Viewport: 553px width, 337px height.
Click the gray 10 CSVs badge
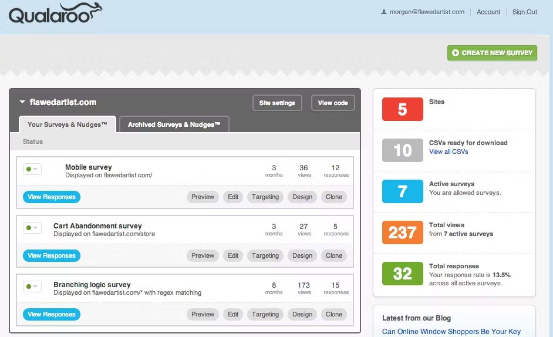pyautogui.click(x=402, y=150)
